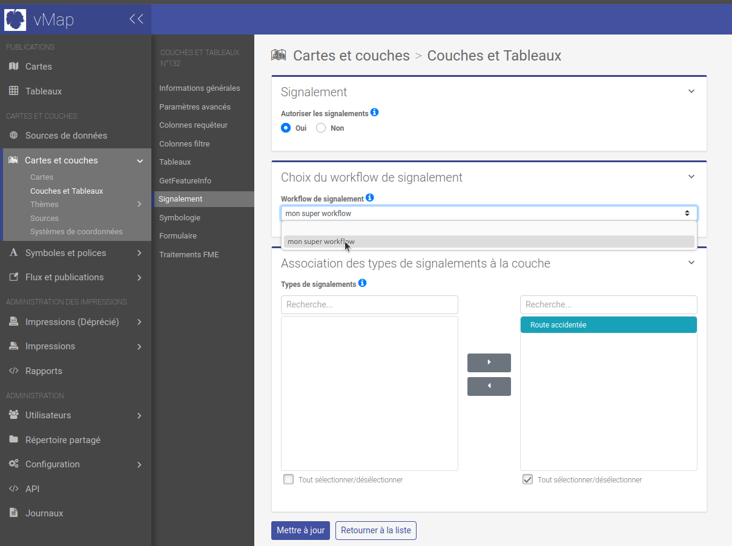The height and width of the screenshot is (546, 732).
Task: Collapse the sidebar with double chevron icon
Action: click(136, 19)
